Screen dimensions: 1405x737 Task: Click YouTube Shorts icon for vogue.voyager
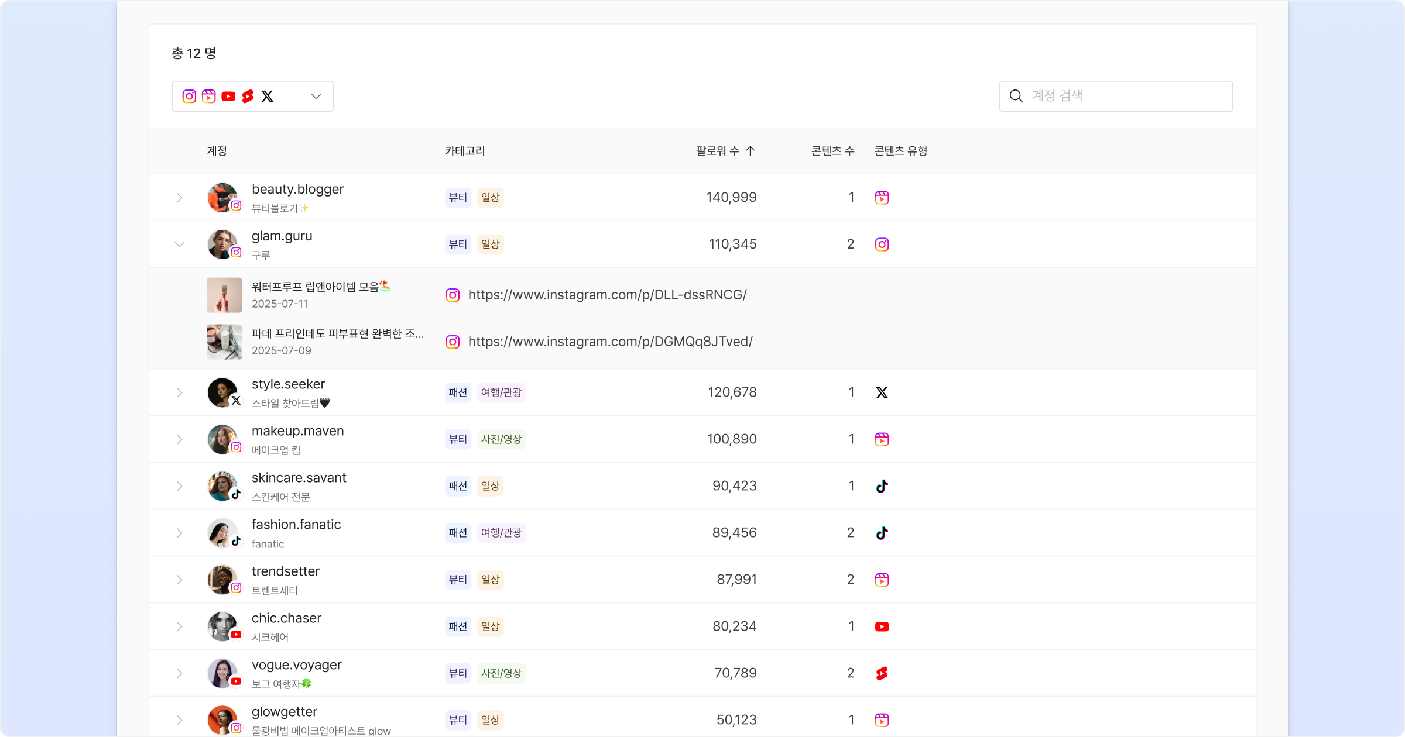pos(882,673)
